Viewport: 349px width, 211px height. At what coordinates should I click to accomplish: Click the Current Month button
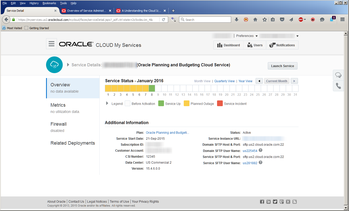(277, 81)
